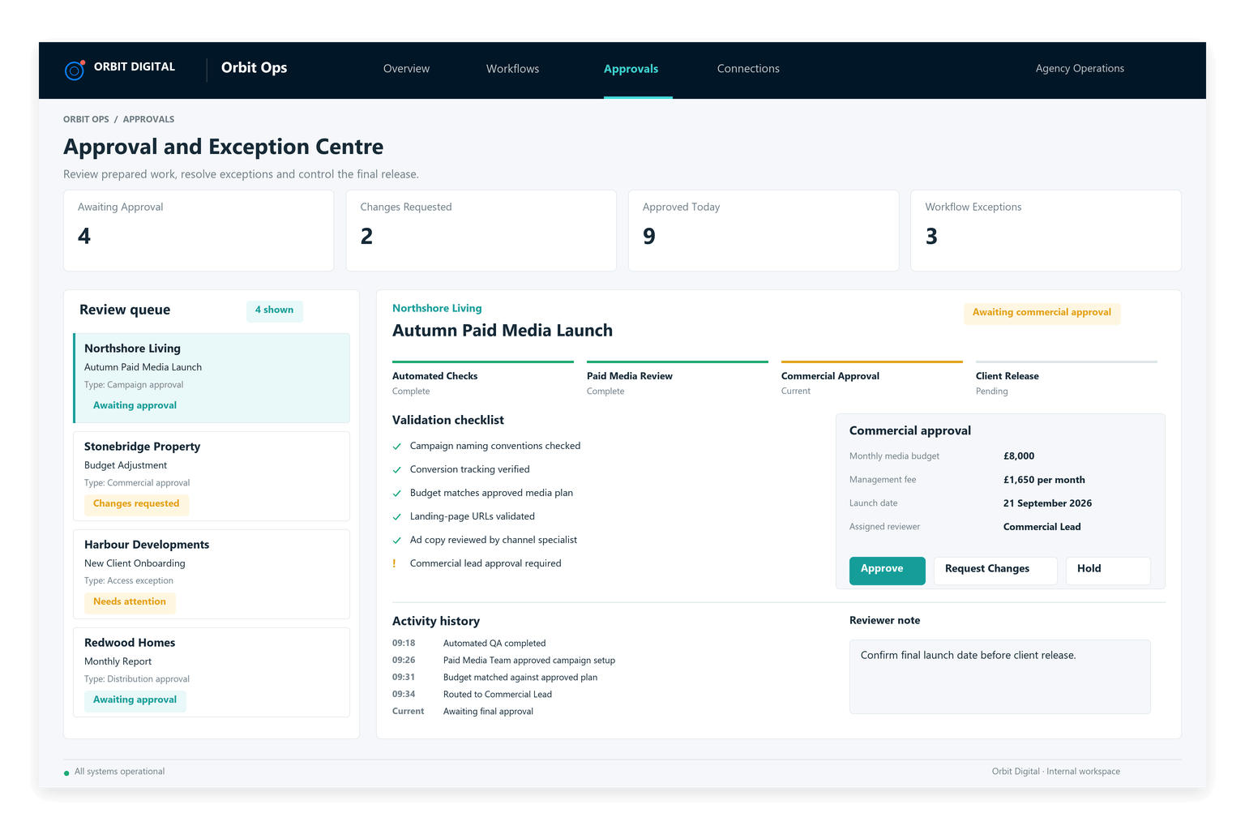Click the check icon beside 'Conversion tracking verified'
The height and width of the screenshot is (830, 1245).
coord(397,470)
